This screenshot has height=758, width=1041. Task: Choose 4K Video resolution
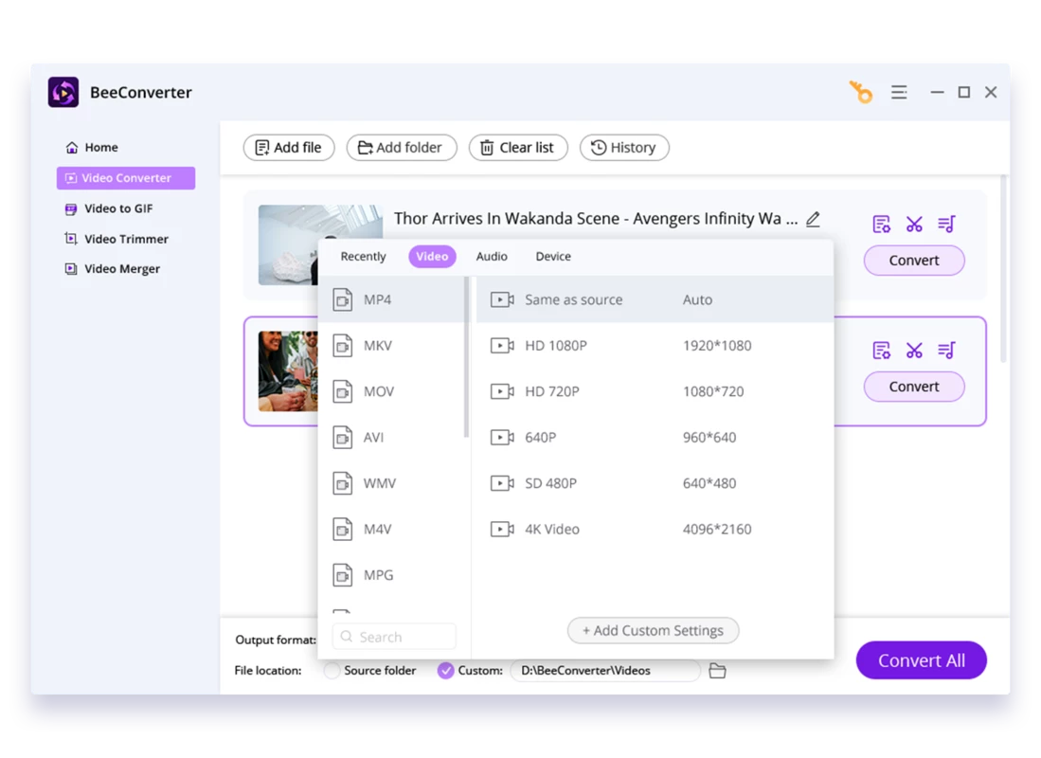click(655, 529)
